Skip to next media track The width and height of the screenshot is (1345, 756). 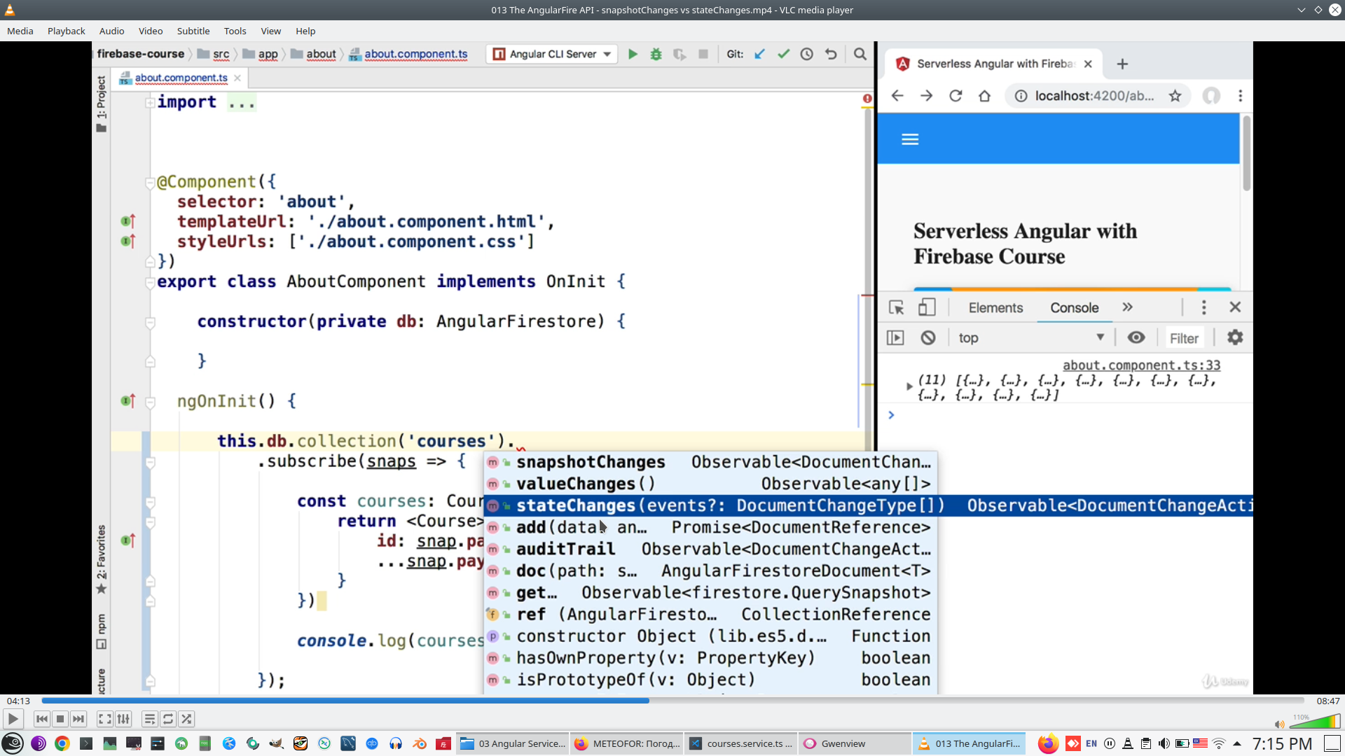click(78, 719)
